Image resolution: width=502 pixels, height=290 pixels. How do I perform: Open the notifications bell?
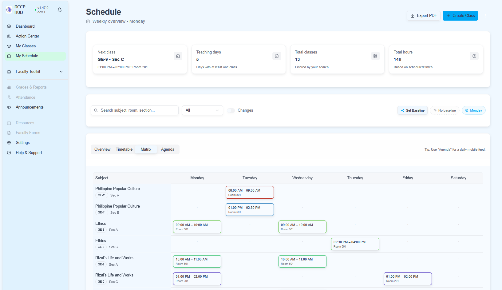[60, 10]
